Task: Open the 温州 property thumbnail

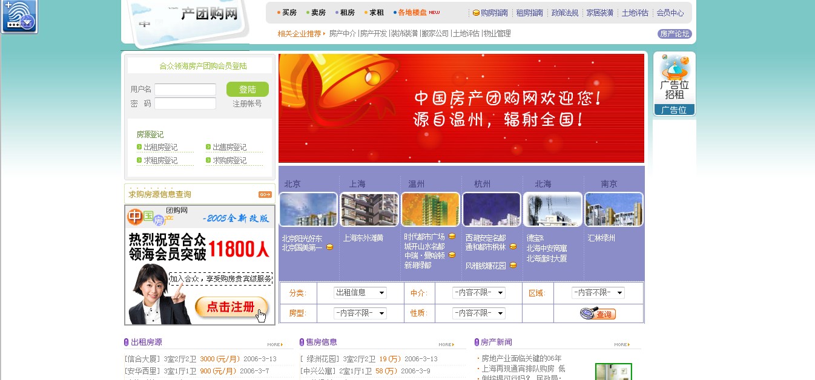Action: pos(431,209)
